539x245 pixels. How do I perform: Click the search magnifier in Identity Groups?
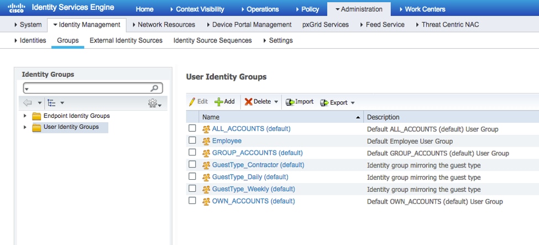(x=155, y=88)
